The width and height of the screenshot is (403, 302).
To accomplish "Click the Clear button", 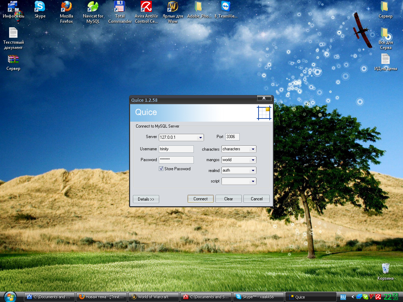I will click(228, 199).
